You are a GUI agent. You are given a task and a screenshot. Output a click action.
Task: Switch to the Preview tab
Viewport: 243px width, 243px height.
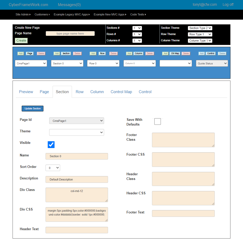click(26, 92)
